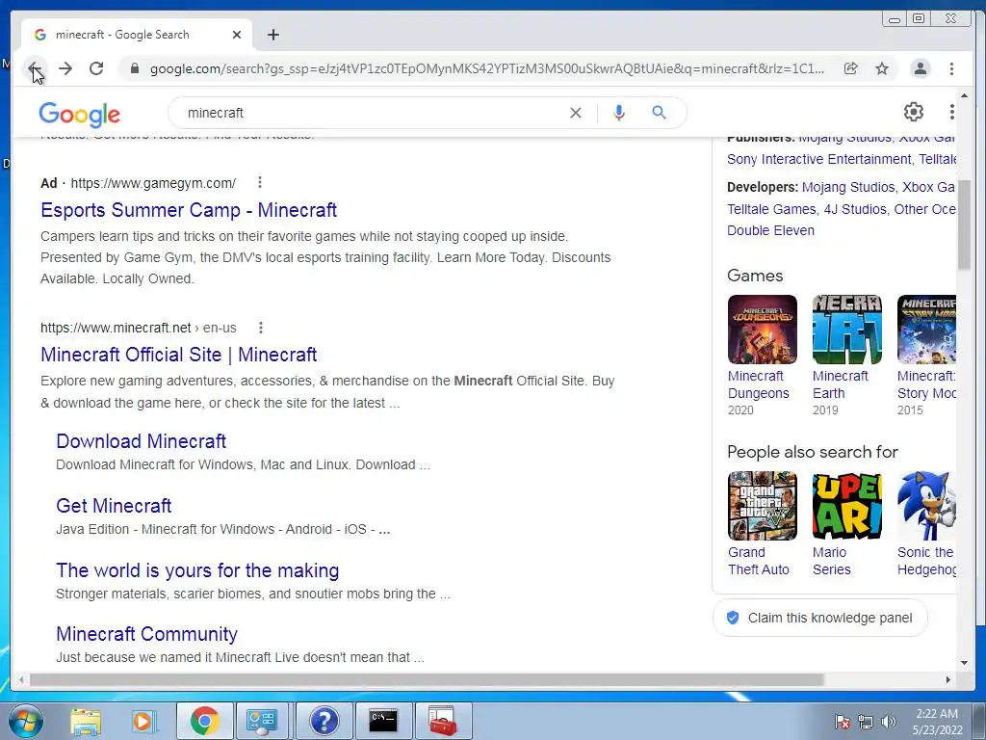Open the Double Eleven developer link
The image size is (986, 740).
[x=770, y=230]
